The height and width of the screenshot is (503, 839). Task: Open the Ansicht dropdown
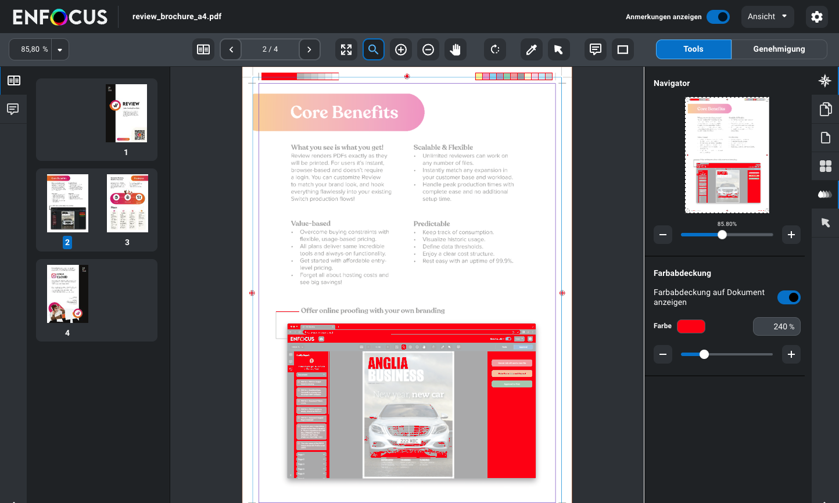[768, 17]
